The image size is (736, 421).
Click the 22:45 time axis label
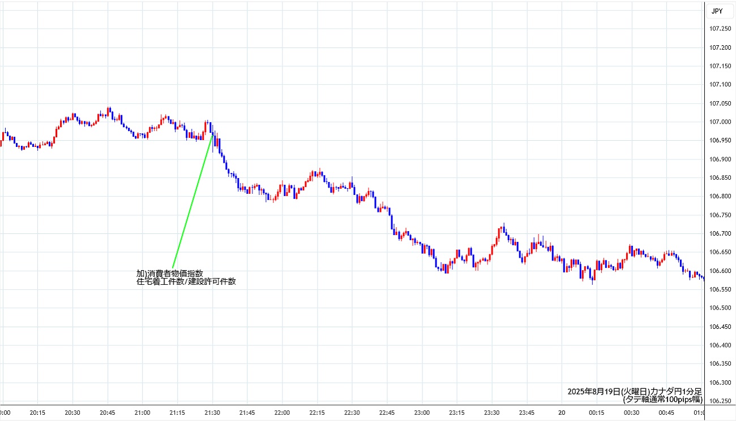point(387,413)
